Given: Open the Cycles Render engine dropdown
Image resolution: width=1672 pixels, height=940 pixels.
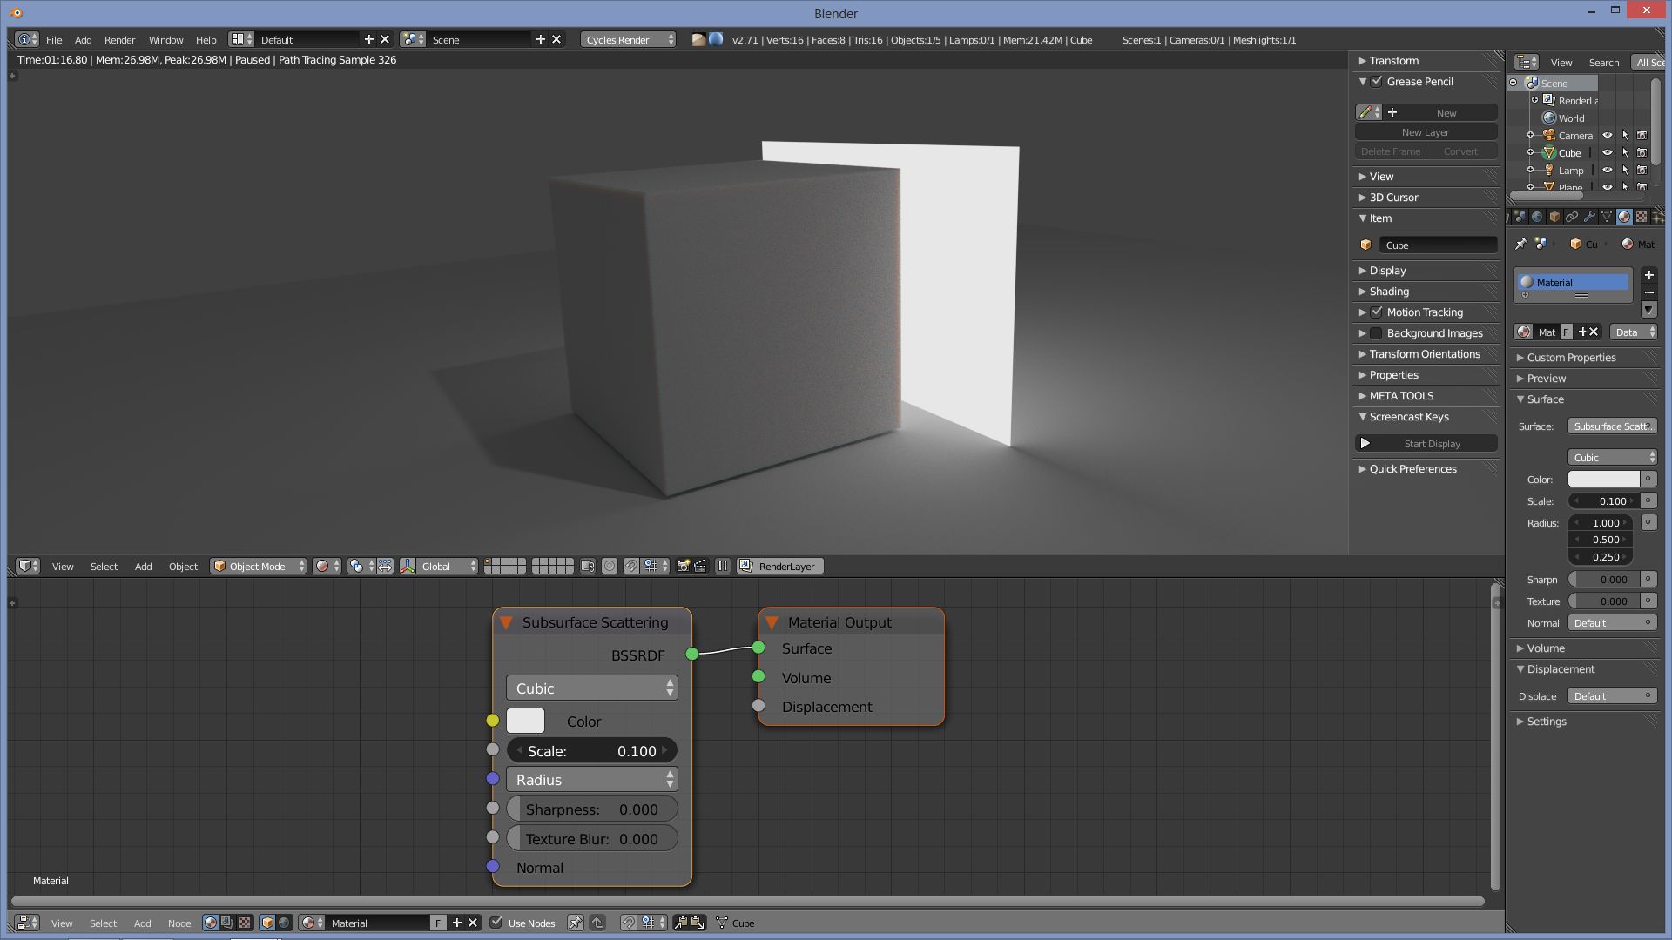Looking at the screenshot, I should (628, 39).
